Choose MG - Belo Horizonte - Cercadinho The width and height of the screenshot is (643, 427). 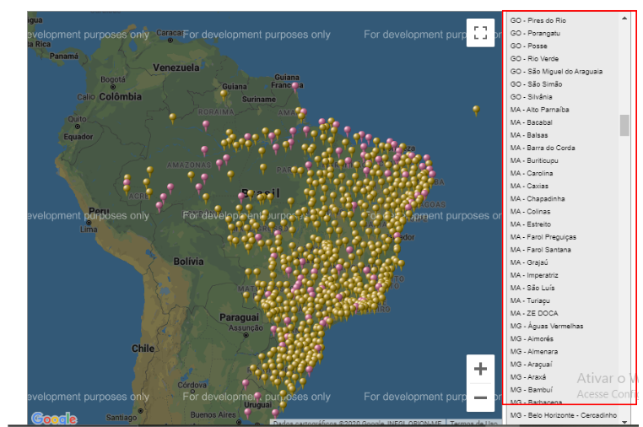pyautogui.click(x=563, y=415)
